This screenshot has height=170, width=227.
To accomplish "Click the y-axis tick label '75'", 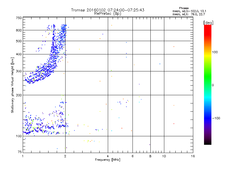I will [20, 152].
